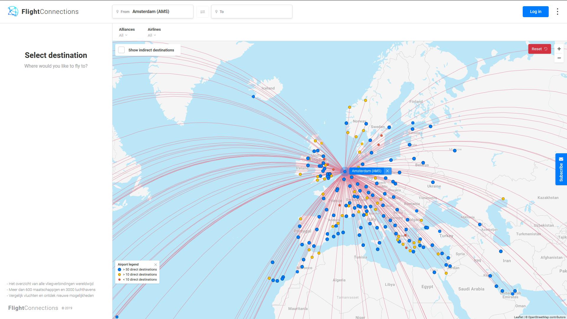Open the three-dot options menu
This screenshot has width=567, height=319.
[557, 12]
